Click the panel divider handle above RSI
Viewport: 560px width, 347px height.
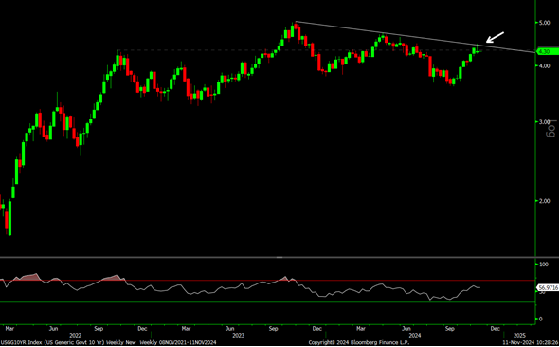tap(280, 257)
